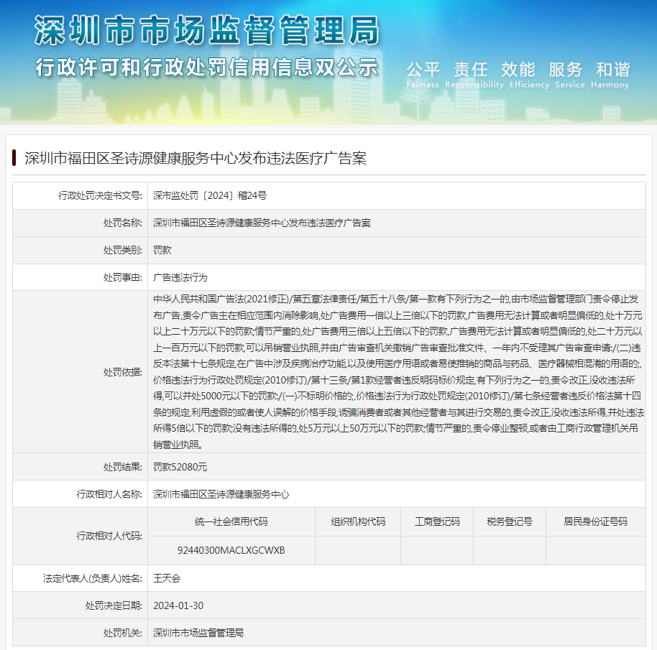Click the 法定代表人(负责人)姓名 label

point(93,578)
